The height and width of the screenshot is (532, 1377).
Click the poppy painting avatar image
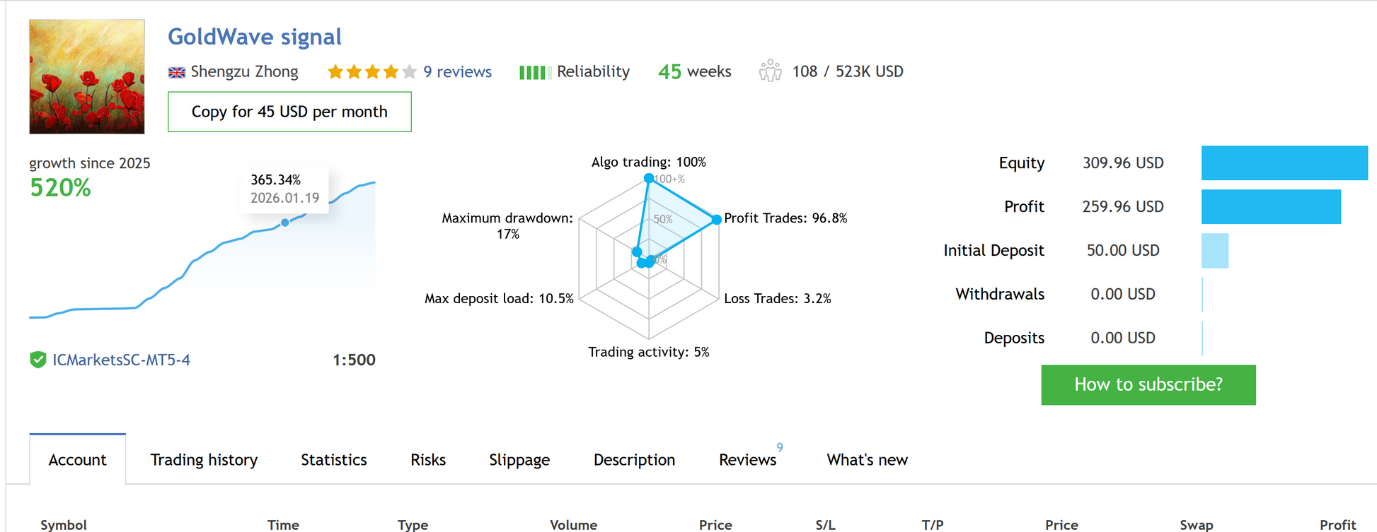coord(87,77)
